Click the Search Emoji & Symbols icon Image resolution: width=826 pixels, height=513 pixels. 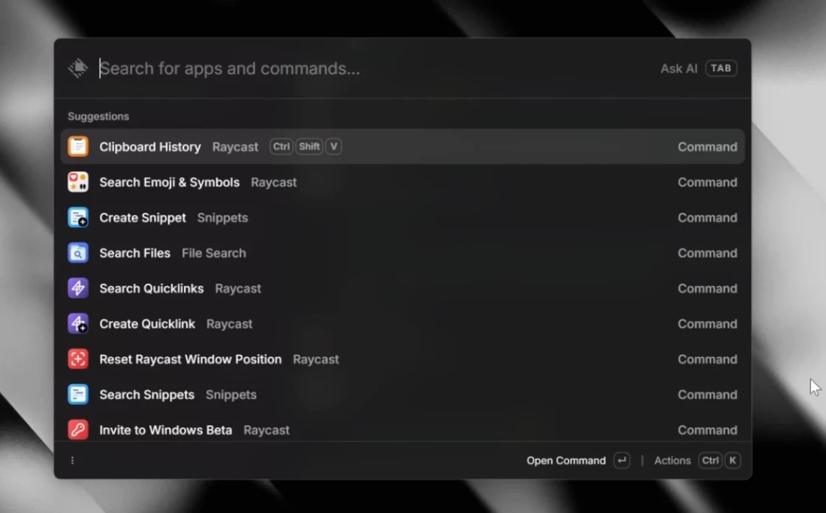(78, 182)
